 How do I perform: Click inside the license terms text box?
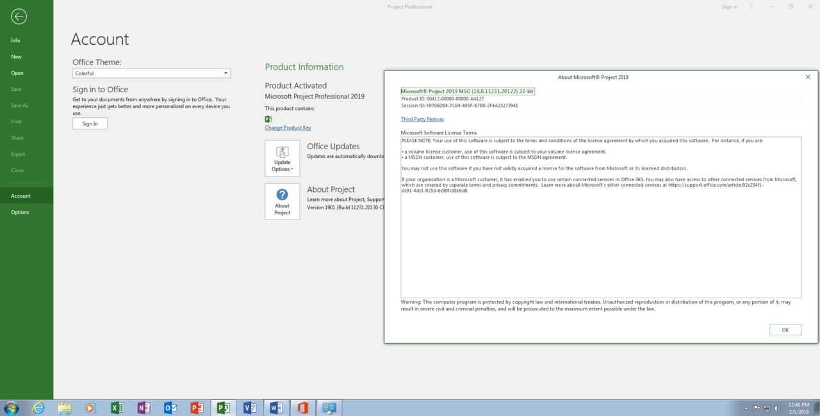click(601, 217)
